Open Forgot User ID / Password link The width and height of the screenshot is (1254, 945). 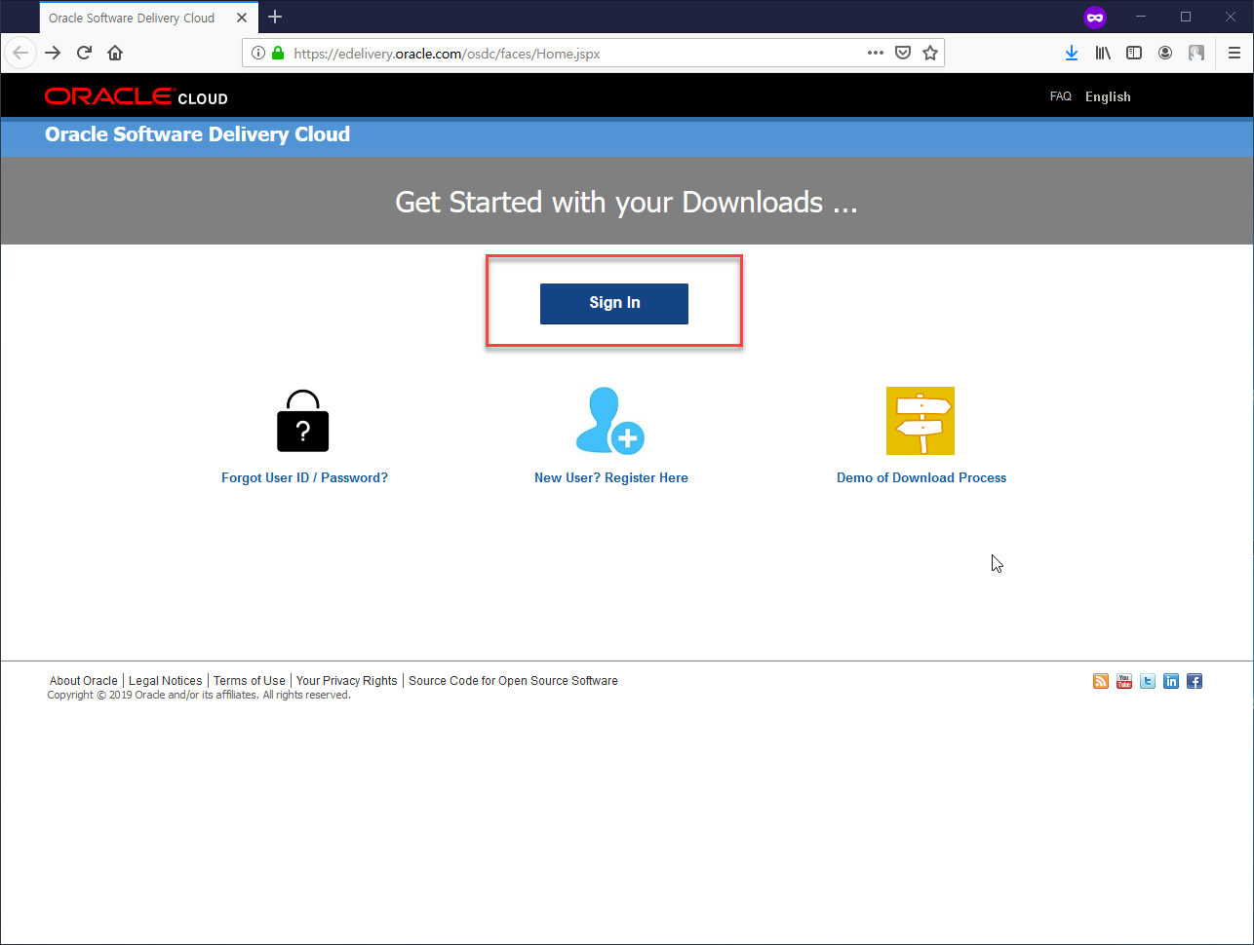tap(304, 477)
